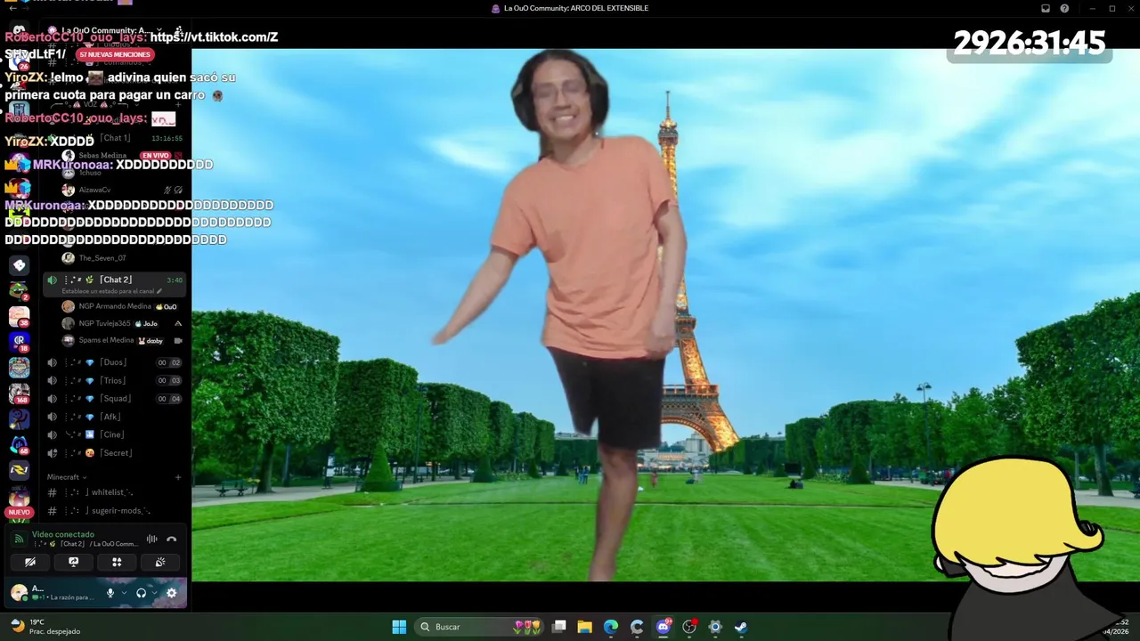Open activities launcher in voice panel

(117, 562)
